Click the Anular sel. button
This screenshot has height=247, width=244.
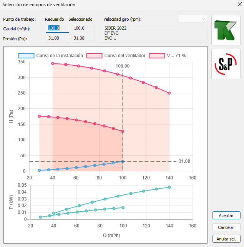click(226, 239)
